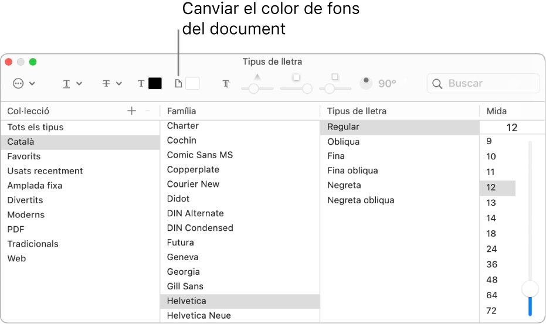Select the Web collection
The width and height of the screenshot is (546, 324).
pyautogui.click(x=80, y=259)
